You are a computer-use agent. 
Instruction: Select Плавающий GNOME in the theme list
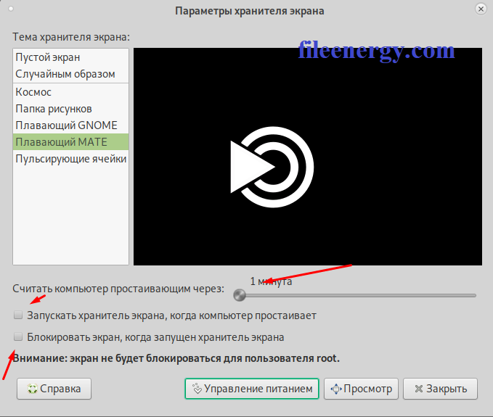point(70,125)
